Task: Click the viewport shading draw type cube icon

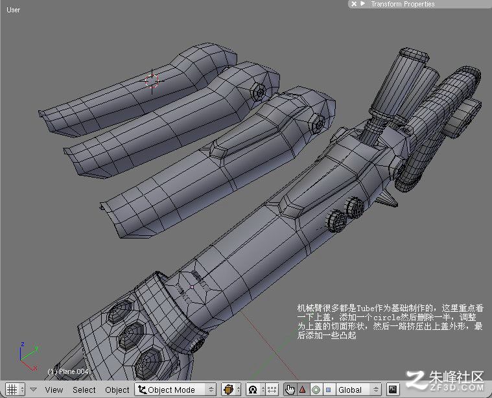Action: point(231,390)
